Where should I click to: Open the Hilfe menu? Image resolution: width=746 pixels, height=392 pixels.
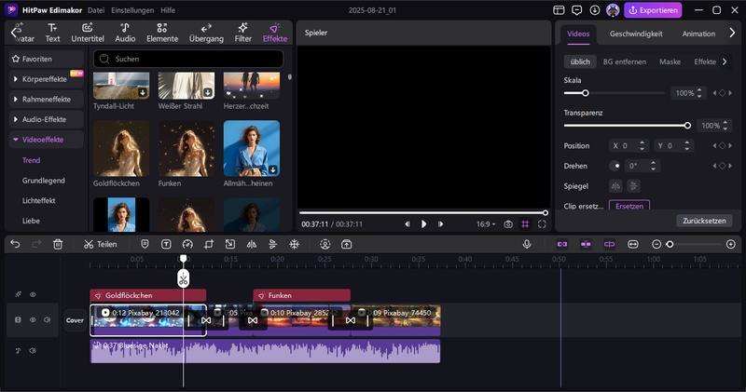click(x=168, y=10)
